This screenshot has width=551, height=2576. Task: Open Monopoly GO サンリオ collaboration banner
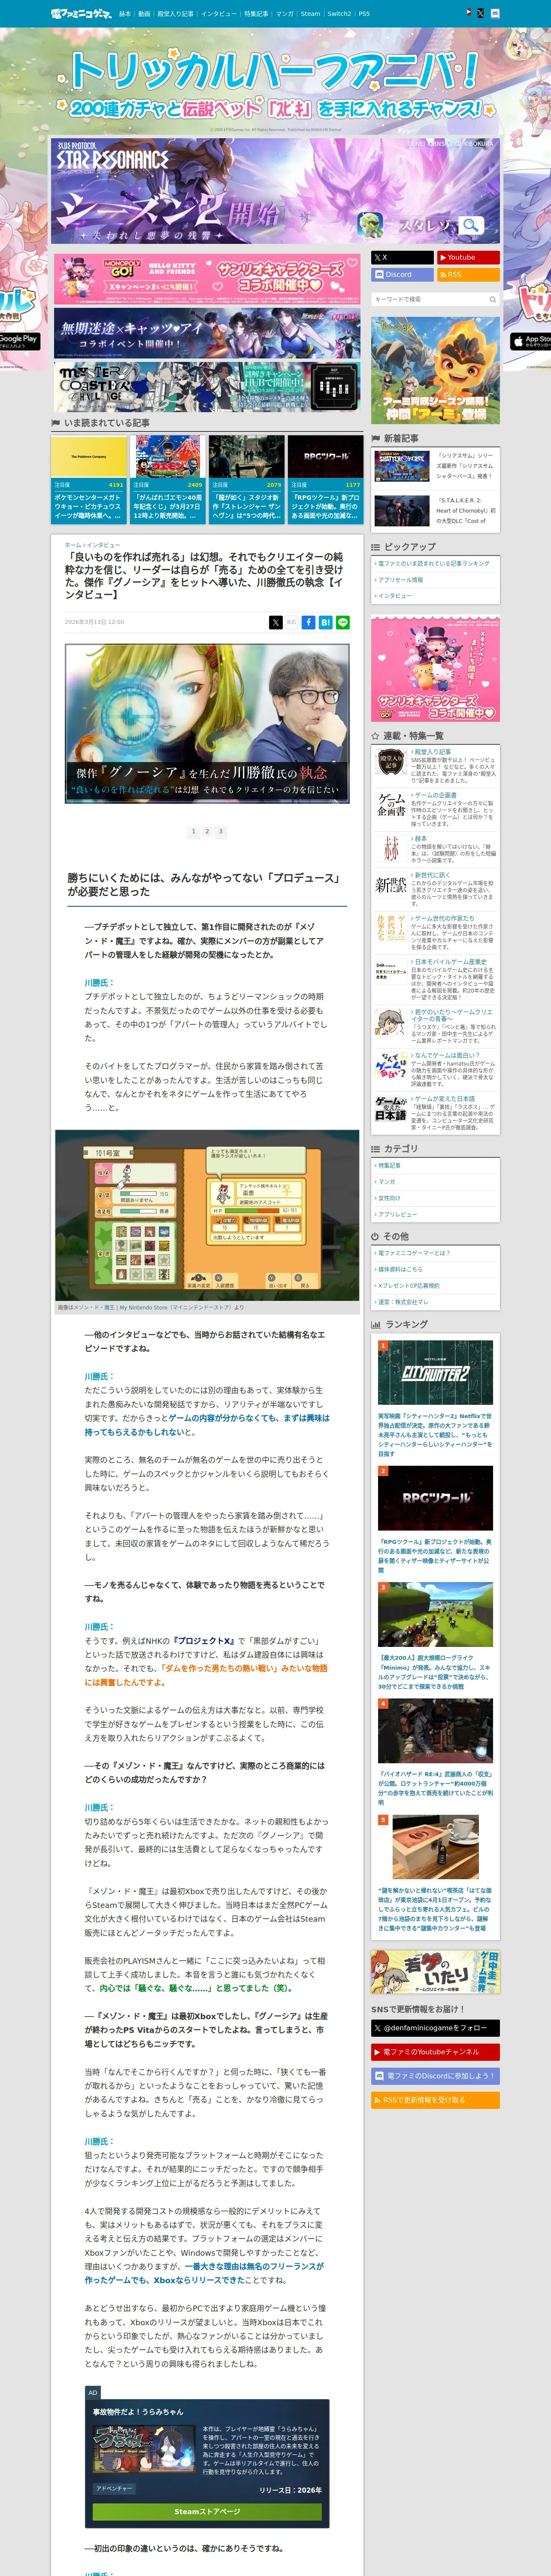206,279
